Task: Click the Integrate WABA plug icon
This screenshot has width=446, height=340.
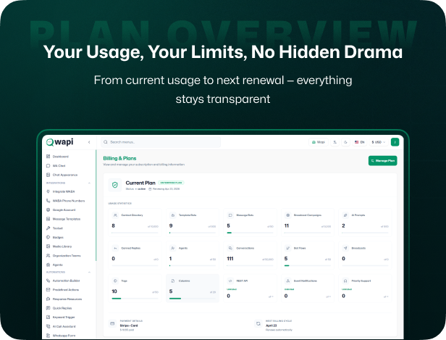Action: (x=48, y=191)
